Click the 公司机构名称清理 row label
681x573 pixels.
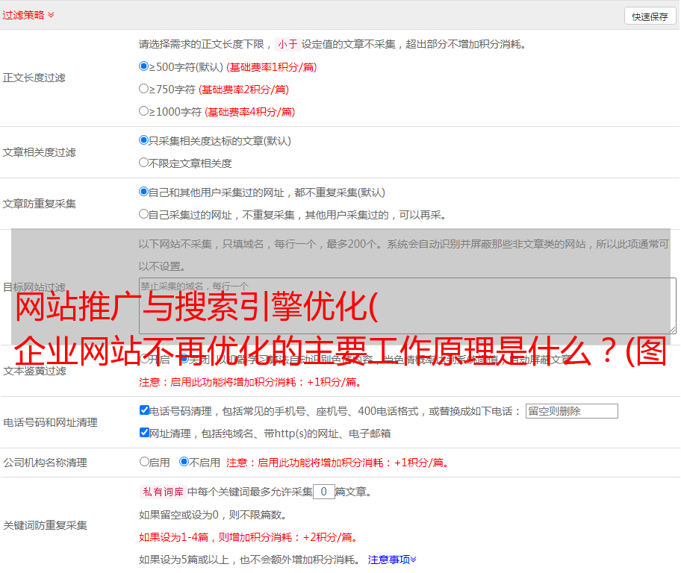click(45, 463)
